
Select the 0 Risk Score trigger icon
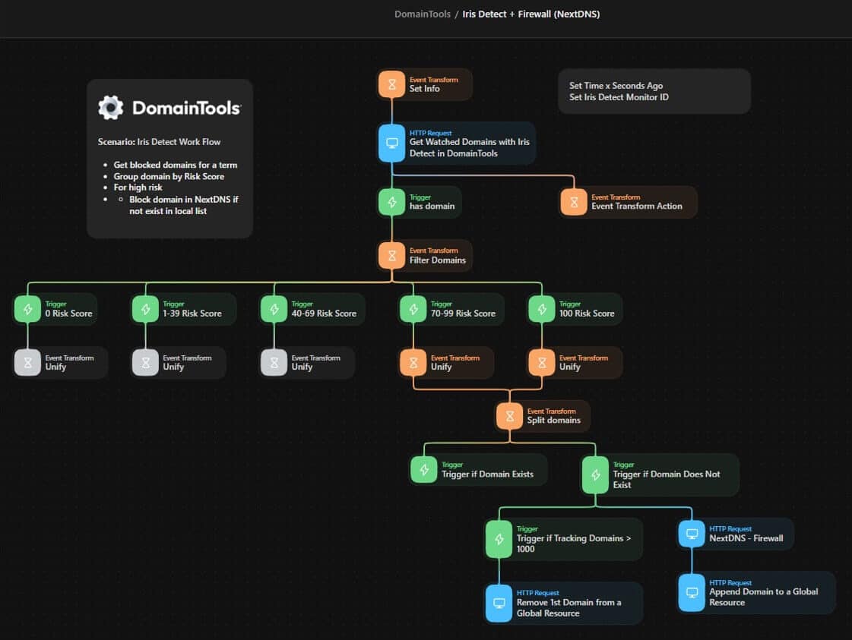point(27,309)
